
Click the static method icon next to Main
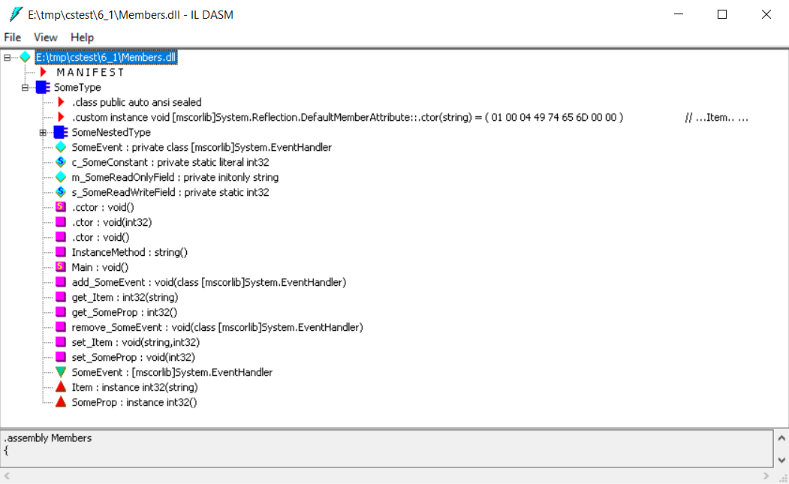pyautogui.click(x=61, y=268)
